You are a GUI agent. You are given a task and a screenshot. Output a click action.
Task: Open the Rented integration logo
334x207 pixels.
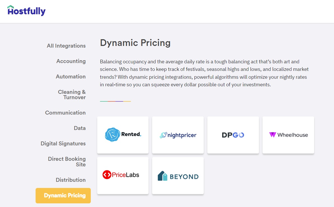pyautogui.click(x=123, y=135)
